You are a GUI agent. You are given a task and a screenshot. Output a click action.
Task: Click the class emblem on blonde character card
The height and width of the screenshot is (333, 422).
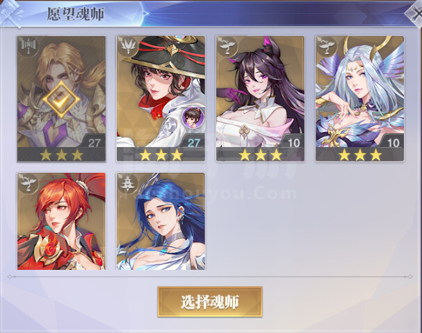[x=28, y=46]
